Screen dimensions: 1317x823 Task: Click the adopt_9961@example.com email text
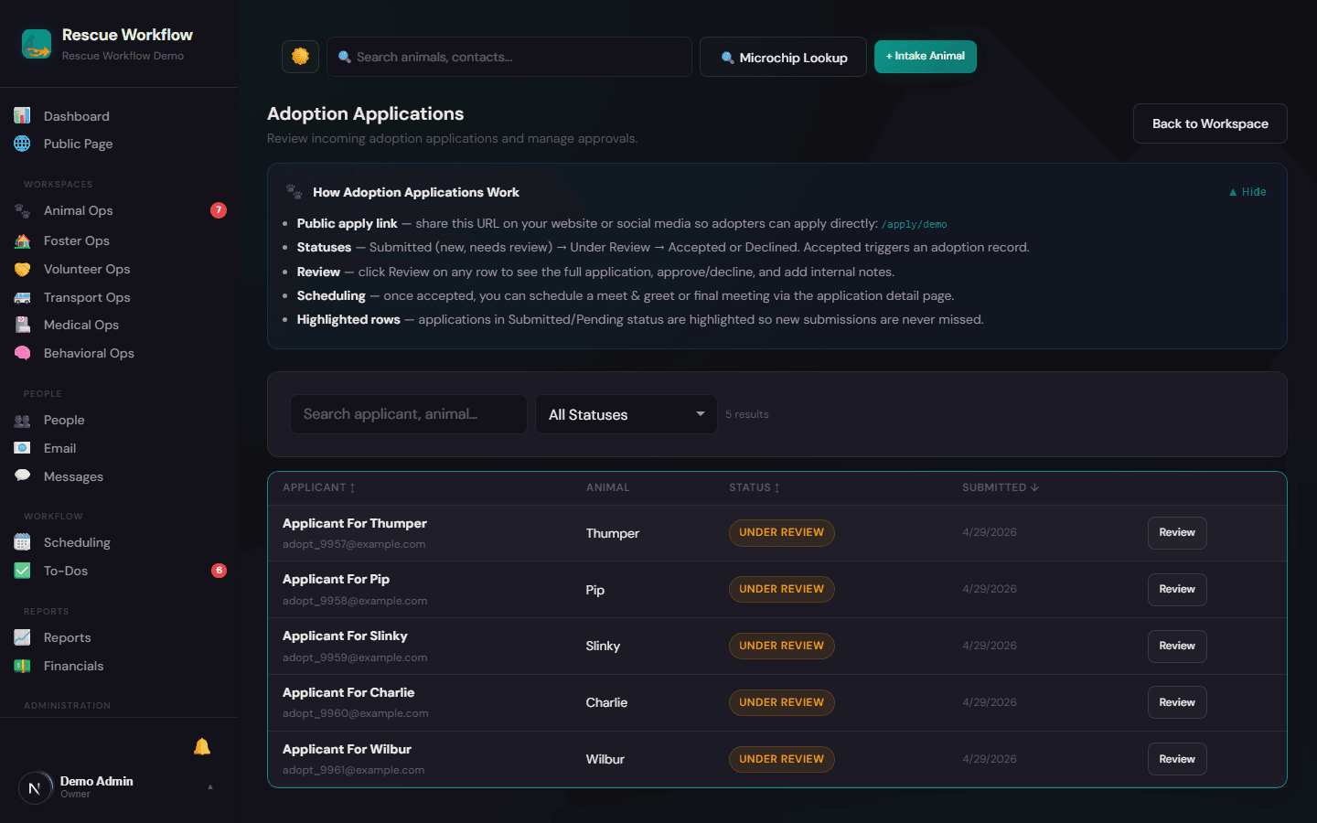(x=353, y=770)
